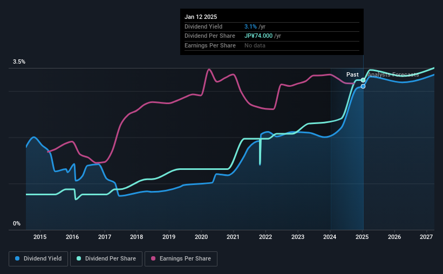Click the teal data point marker at 2025
Image resolution: width=443 pixels, height=274 pixels.
(x=363, y=80)
